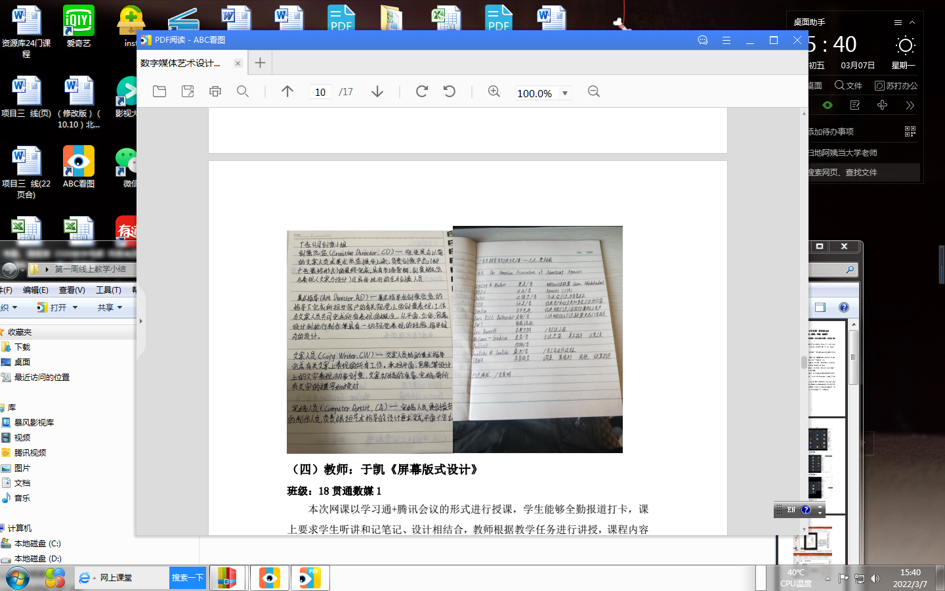Open the PDF reader hamburger menu
The image size is (945, 591).
click(x=726, y=40)
